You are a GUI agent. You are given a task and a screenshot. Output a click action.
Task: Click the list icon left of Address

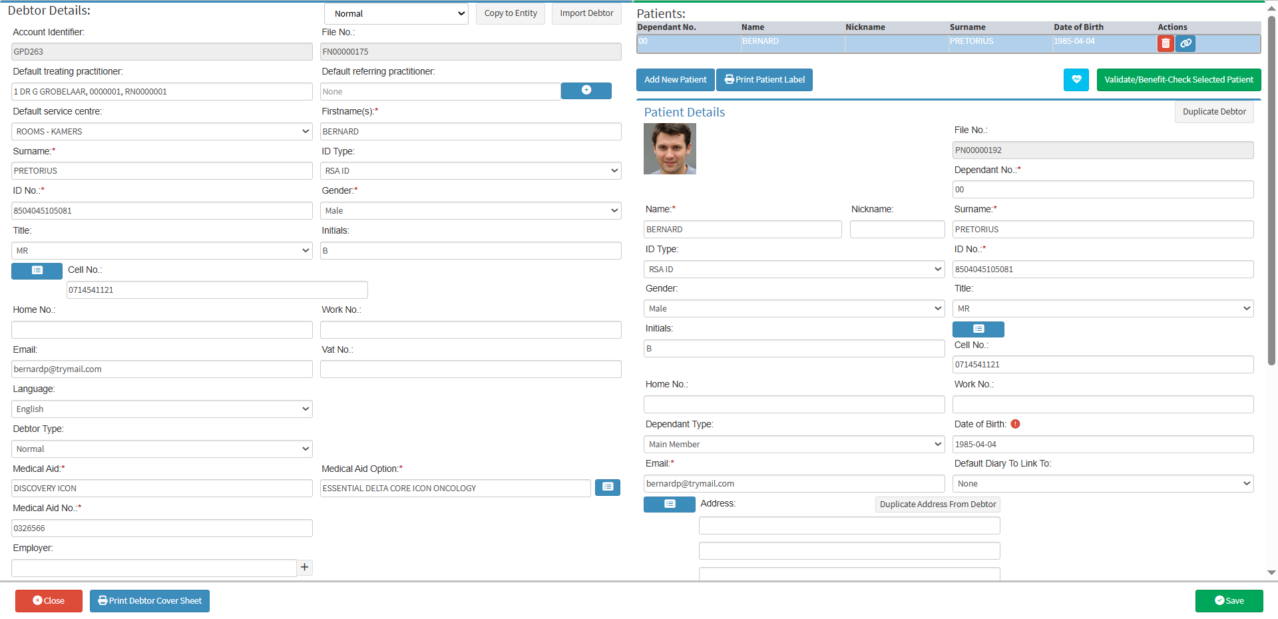(669, 505)
